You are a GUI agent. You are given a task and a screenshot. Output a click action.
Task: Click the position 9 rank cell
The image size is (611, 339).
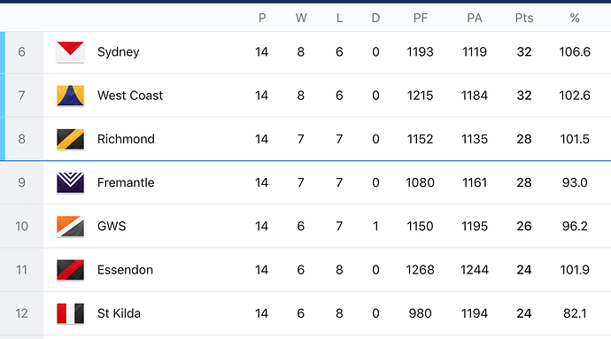click(x=22, y=182)
